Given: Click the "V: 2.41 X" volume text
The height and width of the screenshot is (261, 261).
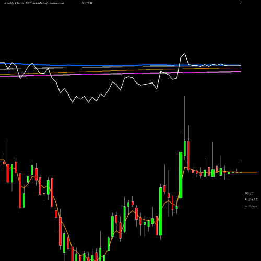Looking at the screenshot, I should pos(251,199).
